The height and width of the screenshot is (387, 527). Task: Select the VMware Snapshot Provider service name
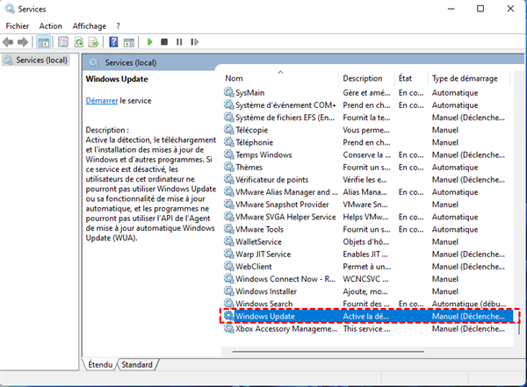282,204
